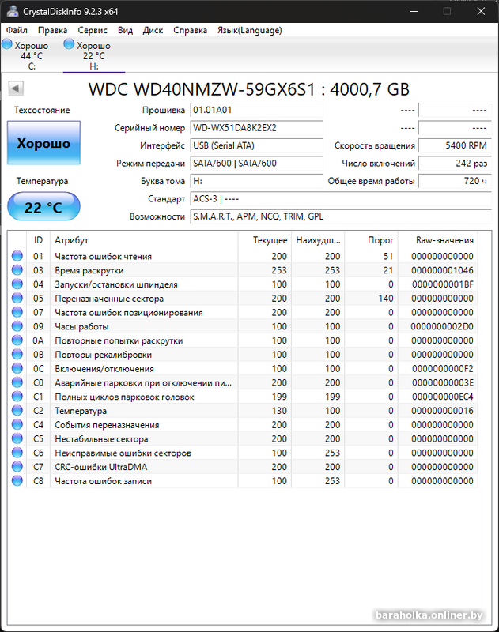This screenshot has height=632, width=499.
Task: Click the serial number field
Action: [256, 128]
